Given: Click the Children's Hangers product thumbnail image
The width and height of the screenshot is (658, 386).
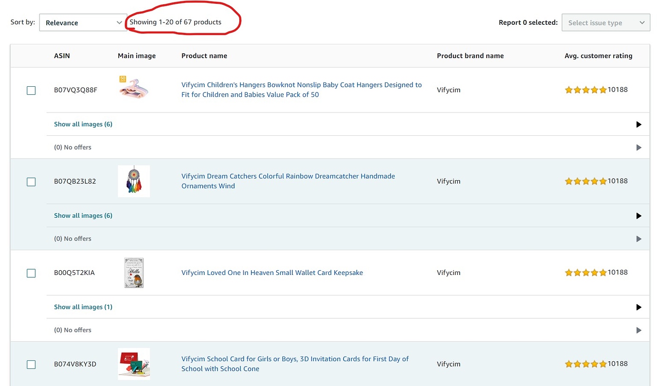Looking at the screenshot, I should 134,87.
